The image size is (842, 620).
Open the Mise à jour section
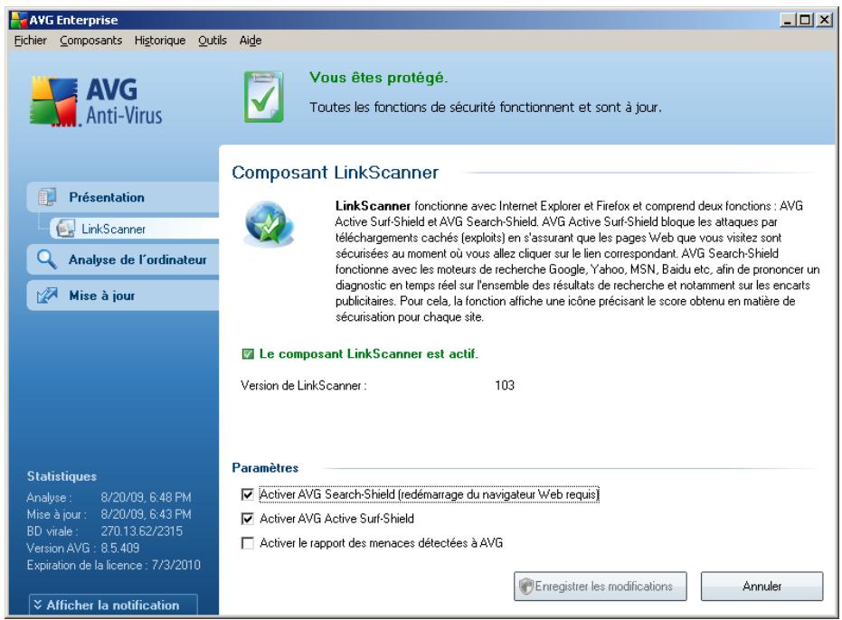(124, 296)
